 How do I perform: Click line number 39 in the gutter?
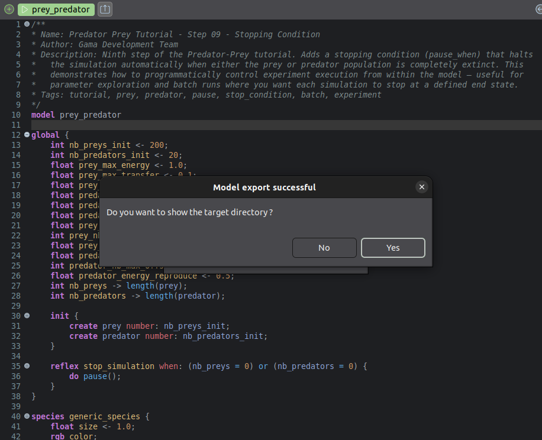pos(16,406)
